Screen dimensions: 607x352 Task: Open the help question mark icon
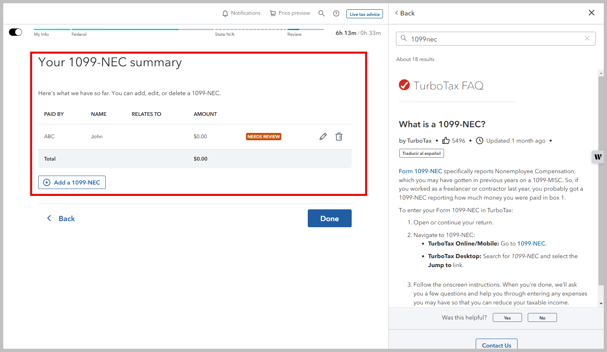(336, 13)
